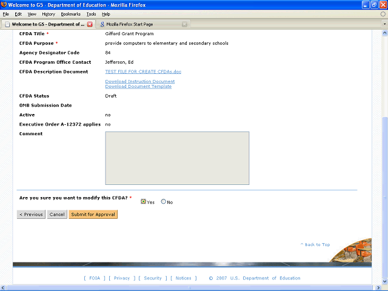The width and height of the screenshot is (388, 291).
Task: Click the loading throbber icon
Action: click(383, 14)
